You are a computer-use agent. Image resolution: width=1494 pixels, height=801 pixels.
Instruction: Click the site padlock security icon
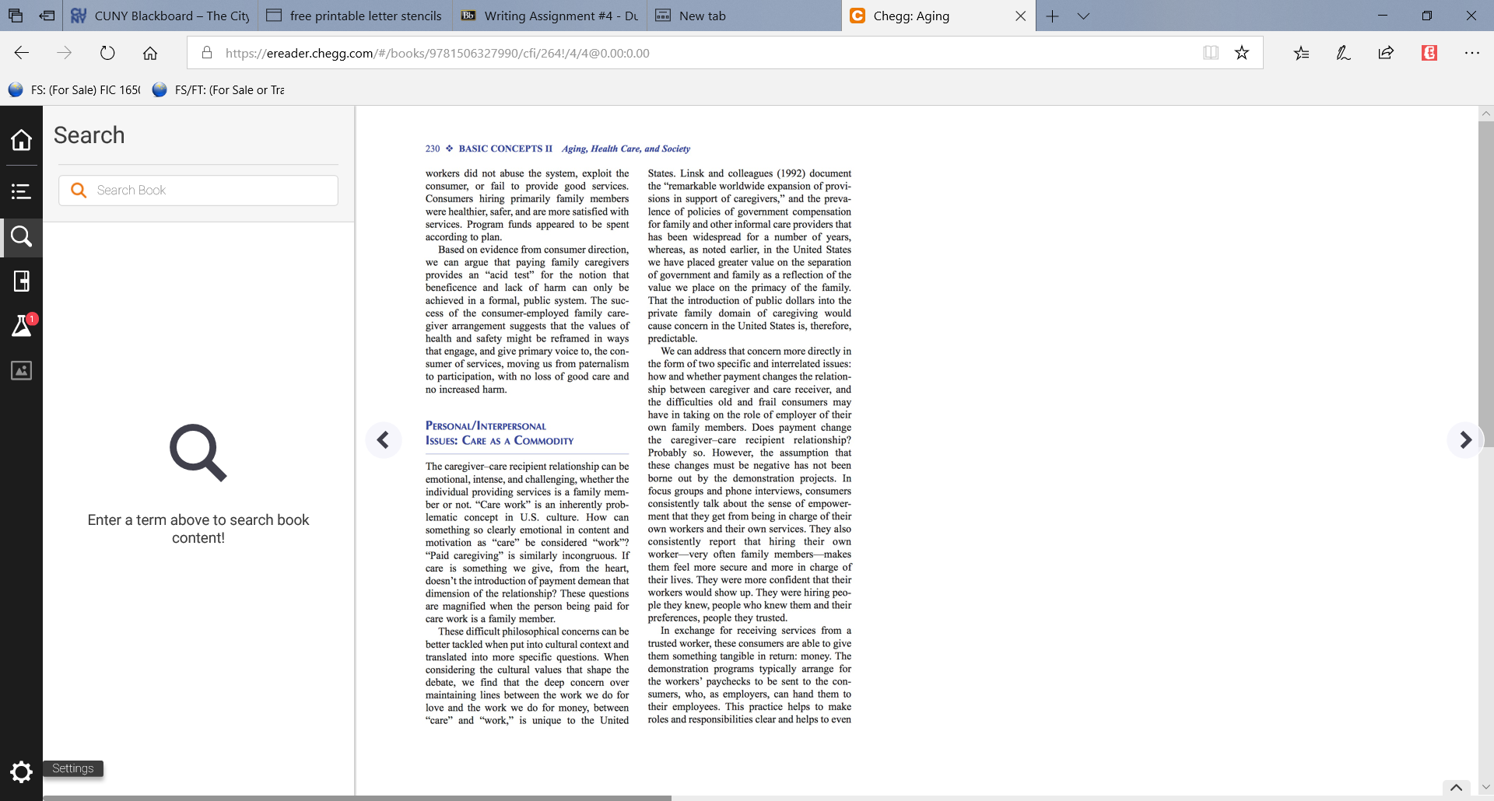coord(207,53)
